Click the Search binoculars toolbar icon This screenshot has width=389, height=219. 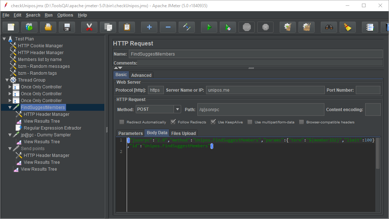(329, 27)
